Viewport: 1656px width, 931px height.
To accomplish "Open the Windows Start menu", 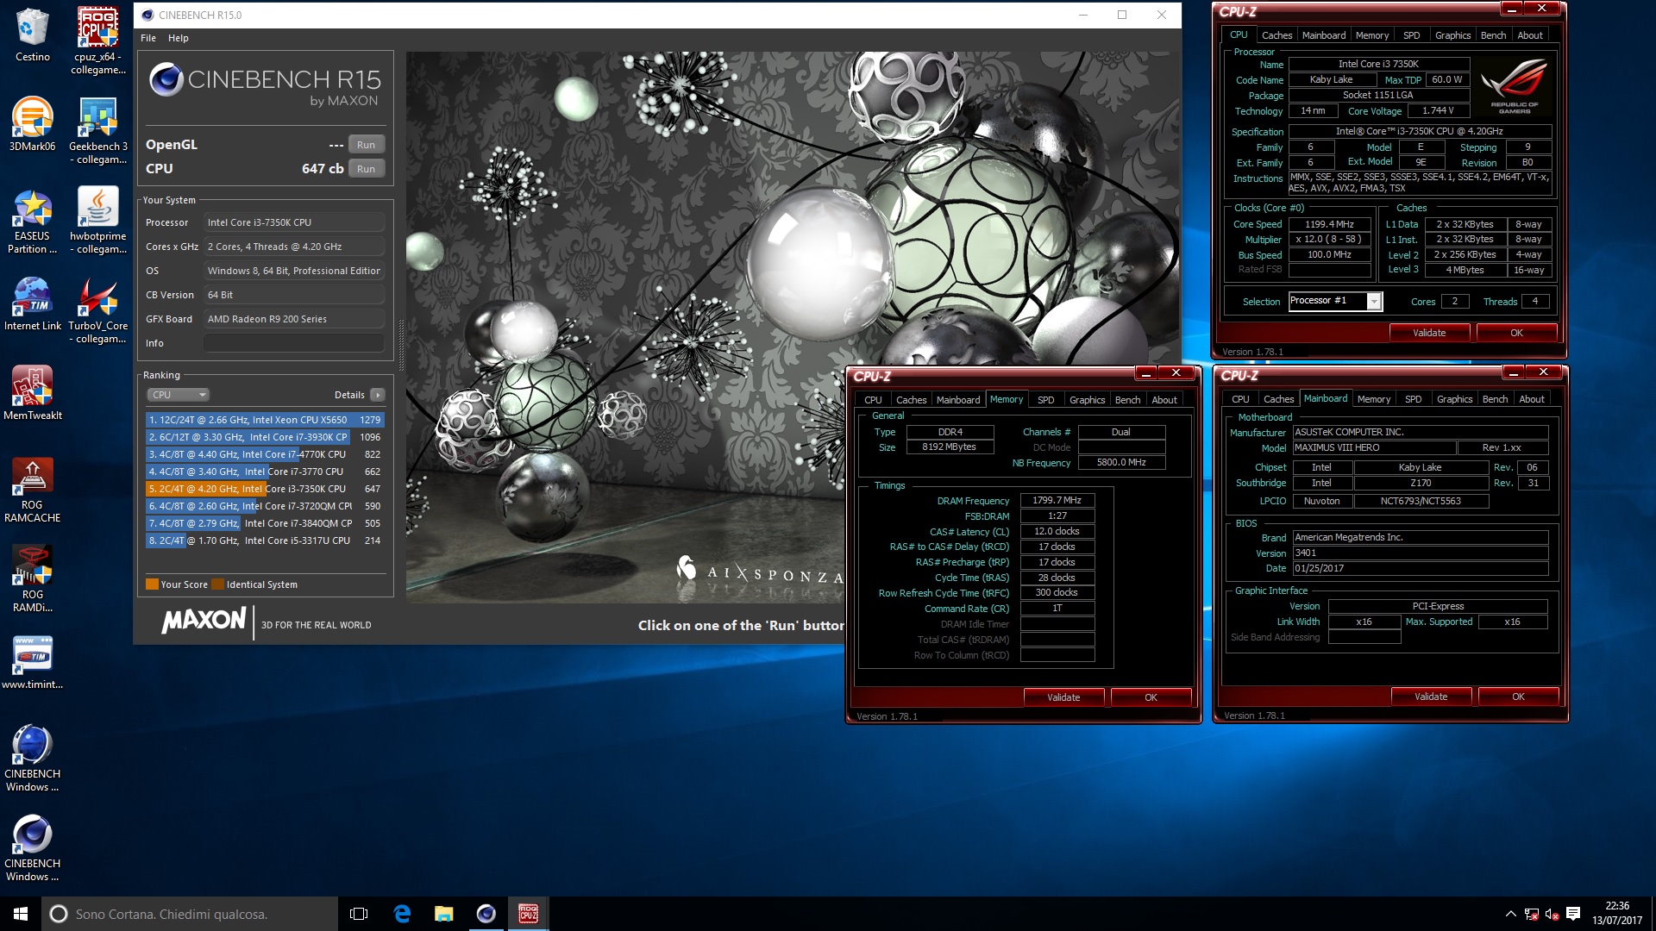I will [21, 914].
